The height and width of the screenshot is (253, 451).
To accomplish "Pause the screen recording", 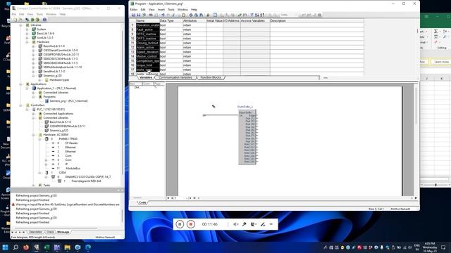I will [180, 224].
